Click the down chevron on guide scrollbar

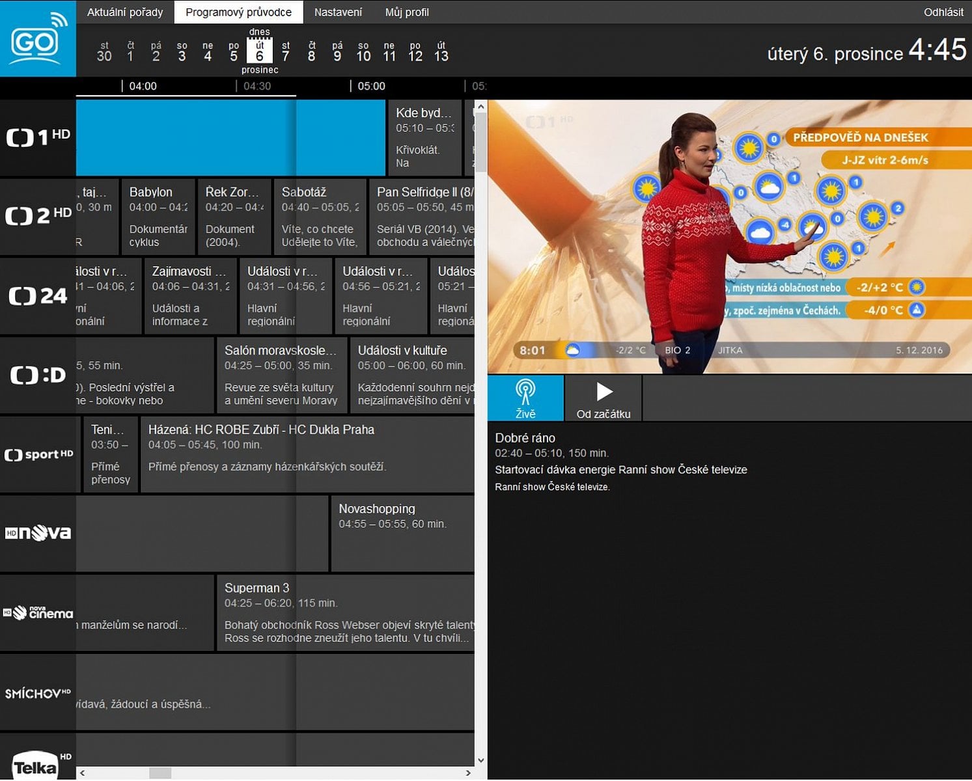pos(481,760)
